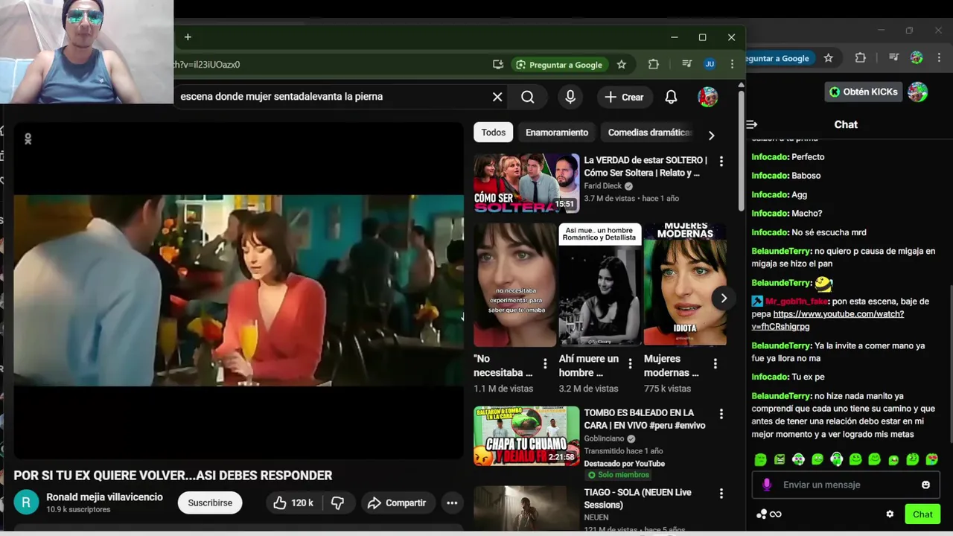Viewport: 953px width, 536px height.
Task: Open the TIAGO - SOLA video title
Action: coord(637,498)
